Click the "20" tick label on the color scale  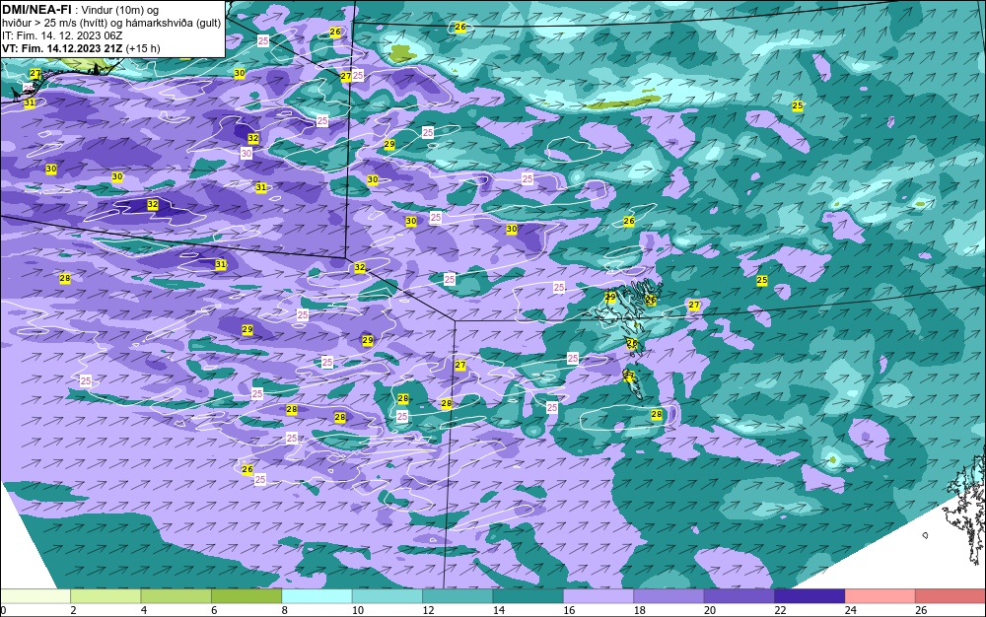(x=710, y=610)
